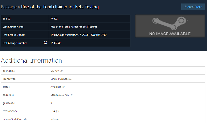Click the Additional Information heading
The image size is (207, 125).
[31, 60]
